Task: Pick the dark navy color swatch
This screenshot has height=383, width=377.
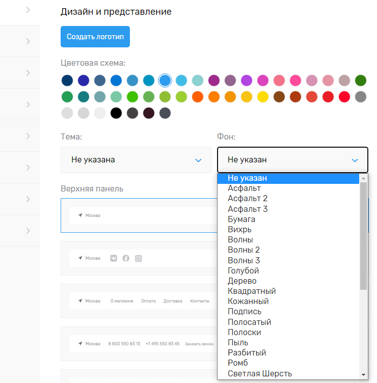Action: click(x=67, y=80)
